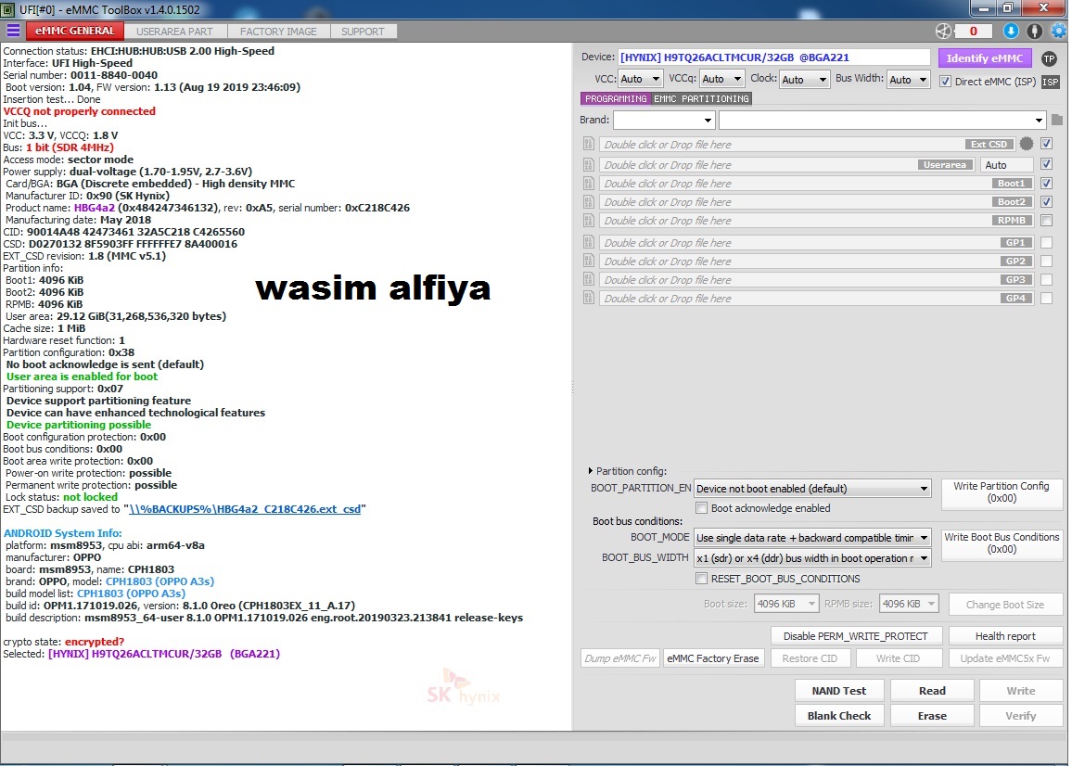Screen dimensions: 1072x766
Task: Click the round gear icon beside Ext CSD
Action: click(x=1027, y=144)
